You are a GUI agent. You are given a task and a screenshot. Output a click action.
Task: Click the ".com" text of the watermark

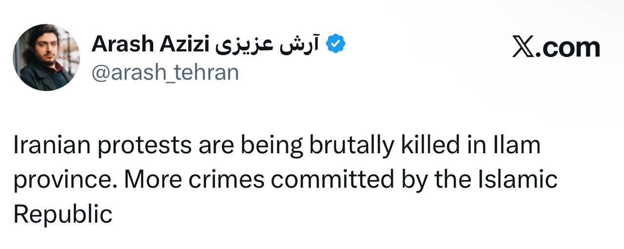(x=568, y=48)
